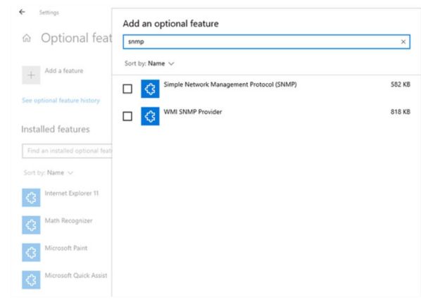
Task: Go back with the Settings back arrow
Action: pyautogui.click(x=22, y=12)
